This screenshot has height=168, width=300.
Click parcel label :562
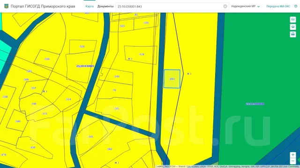coord(110,149)
